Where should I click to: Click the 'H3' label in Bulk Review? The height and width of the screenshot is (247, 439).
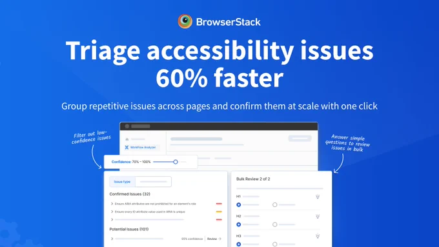[x=238, y=236]
